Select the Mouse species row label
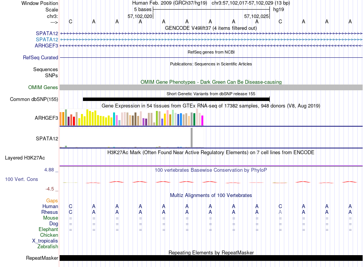363x267 pixels. tap(50, 218)
